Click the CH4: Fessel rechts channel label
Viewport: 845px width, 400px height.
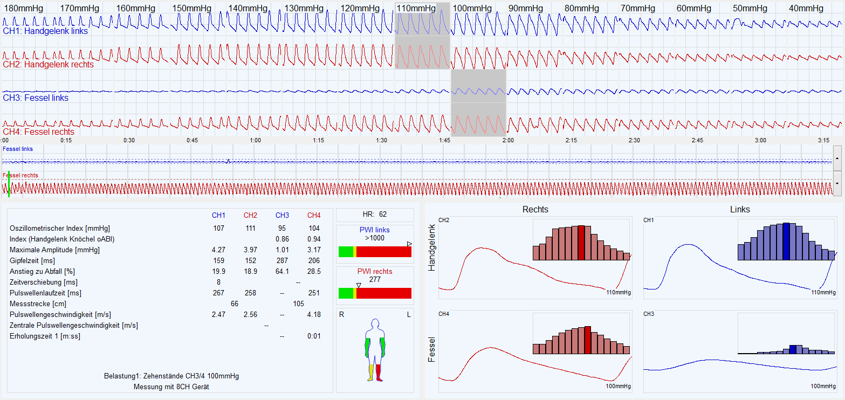tap(39, 132)
